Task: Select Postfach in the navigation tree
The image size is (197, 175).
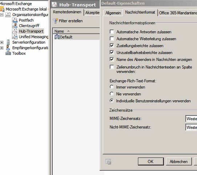Action: tap(26, 20)
